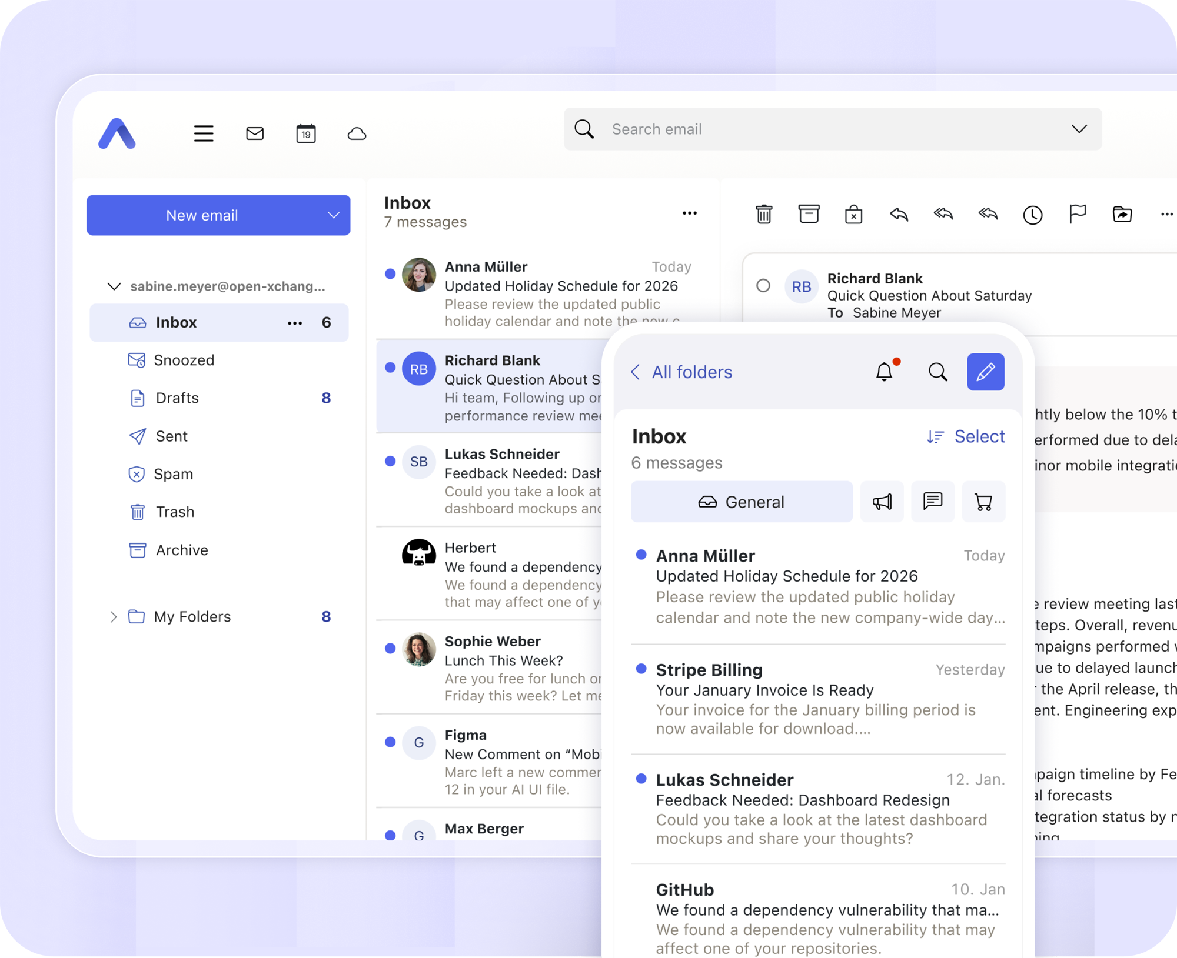
Task: Click the Select link in mobile inbox
Action: point(979,436)
